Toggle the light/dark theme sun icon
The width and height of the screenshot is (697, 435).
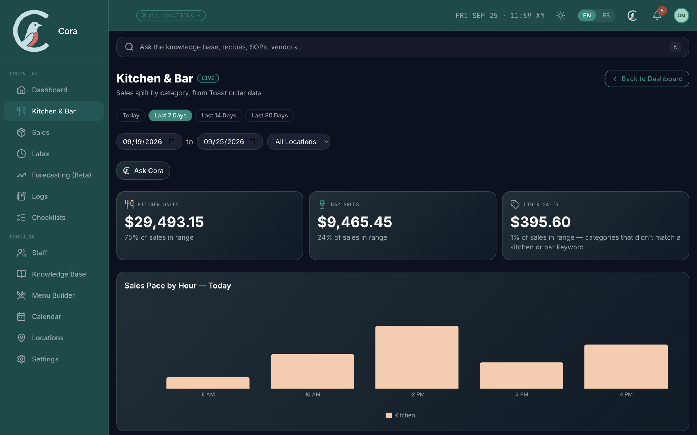point(561,16)
